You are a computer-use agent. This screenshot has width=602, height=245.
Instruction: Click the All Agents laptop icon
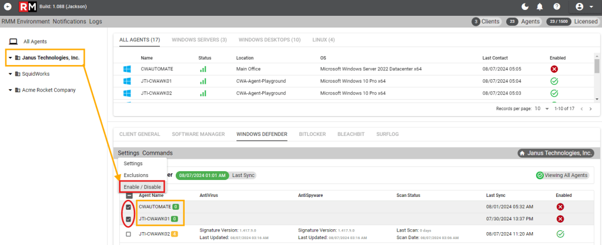[x=14, y=42]
